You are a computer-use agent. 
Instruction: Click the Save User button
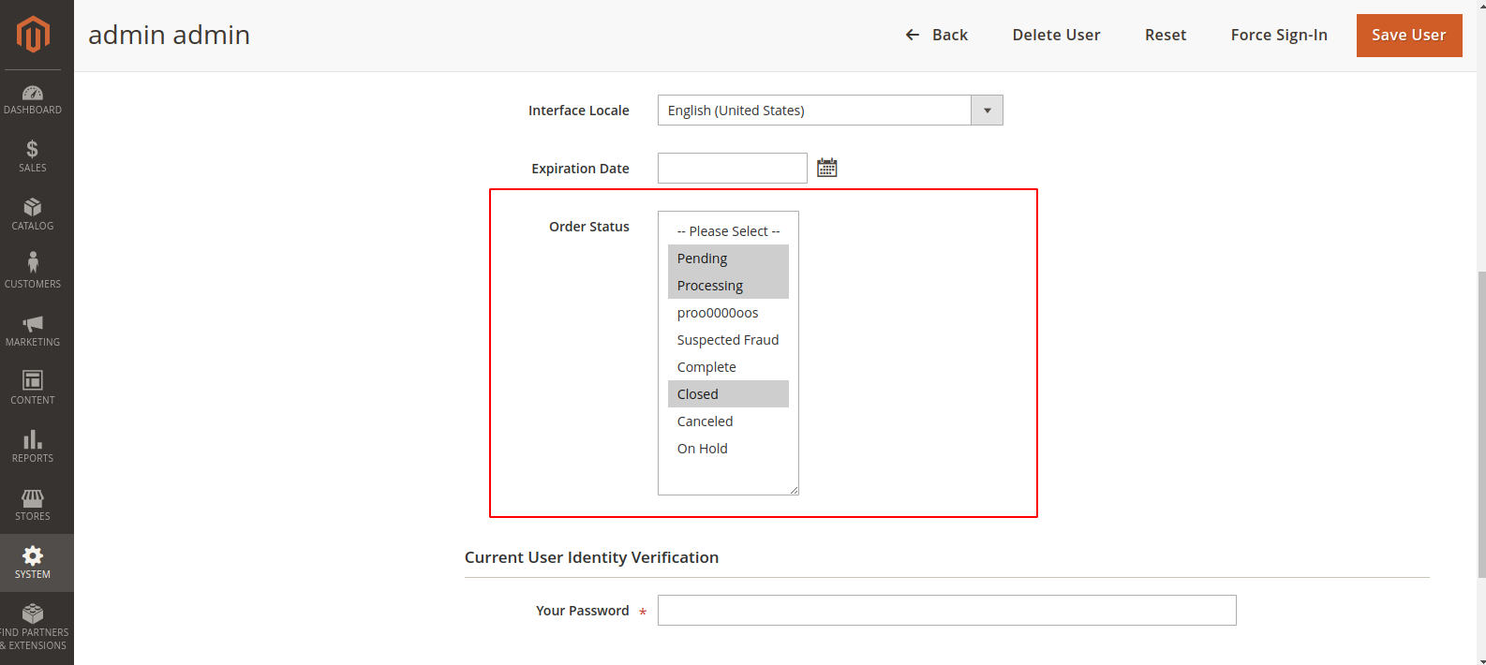pyautogui.click(x=1409, y=36)
